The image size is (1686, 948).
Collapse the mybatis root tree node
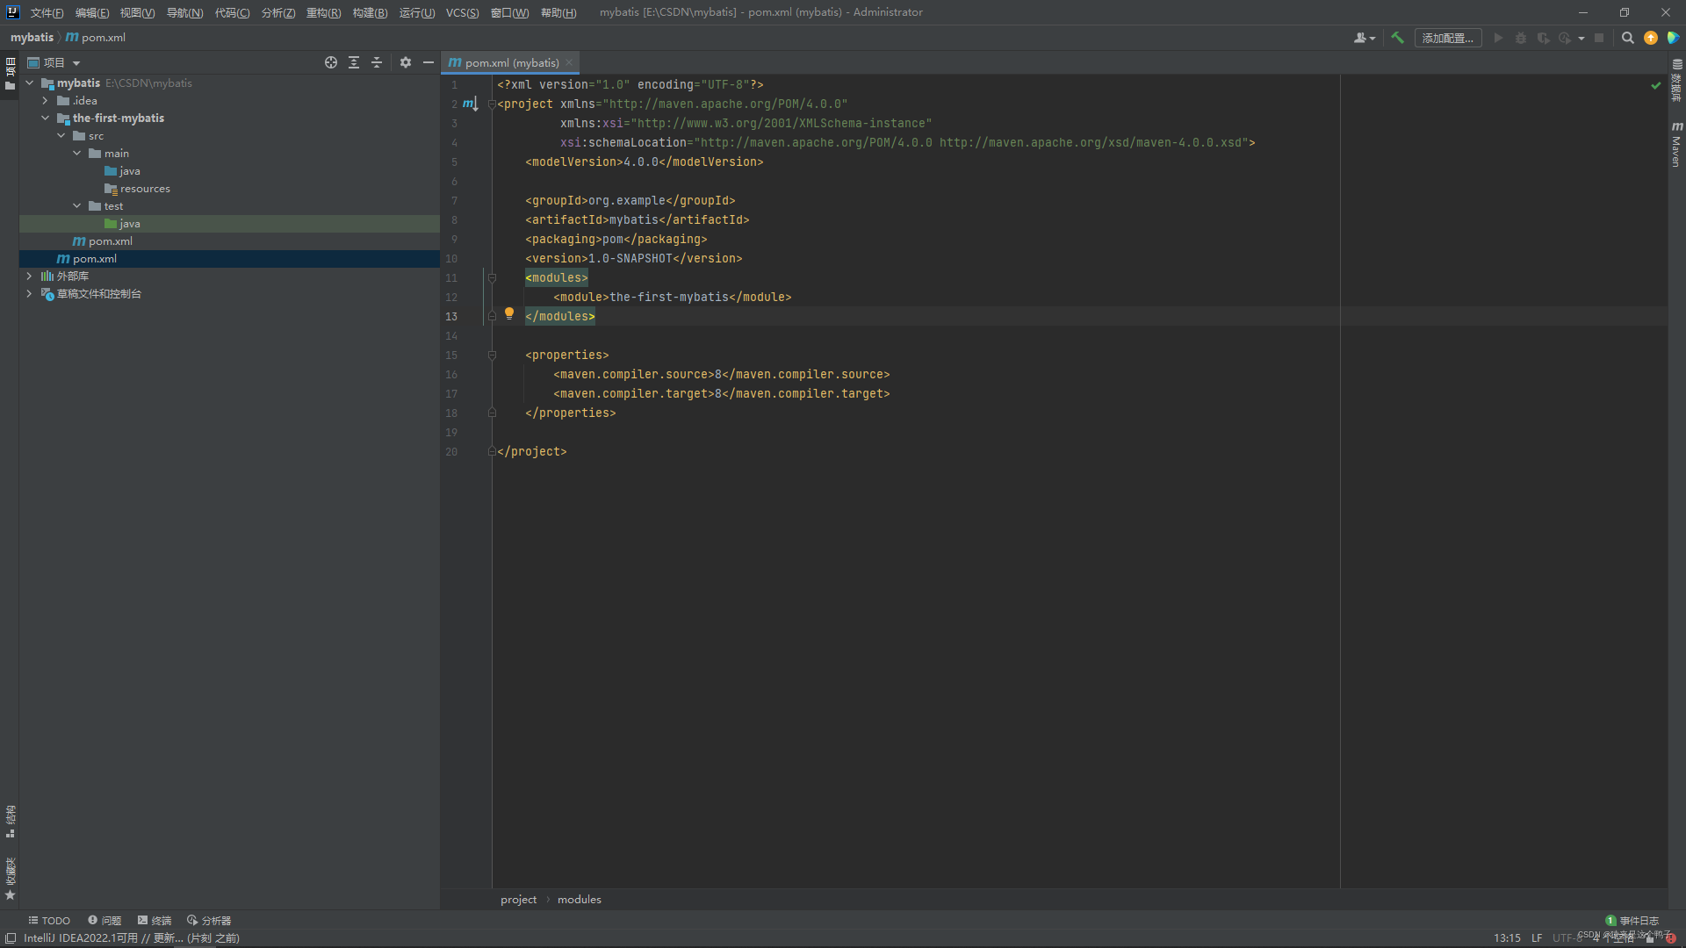[x=30, y=83]
